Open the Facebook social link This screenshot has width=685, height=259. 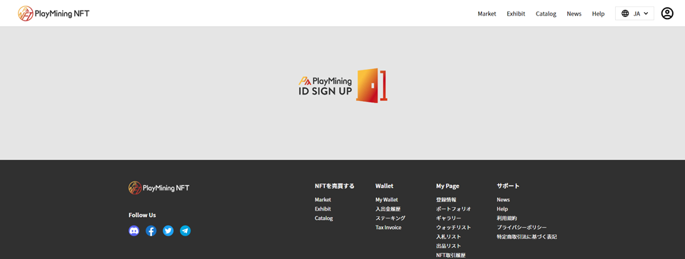151,231
